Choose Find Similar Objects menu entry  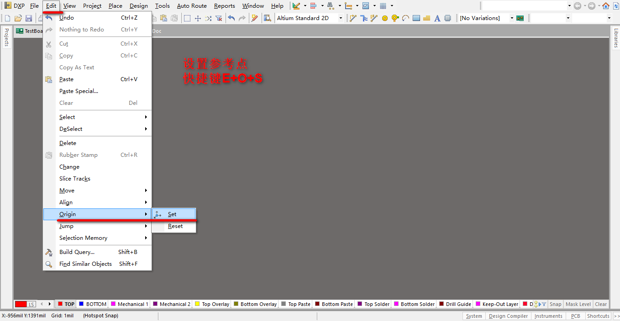point(85,264)
